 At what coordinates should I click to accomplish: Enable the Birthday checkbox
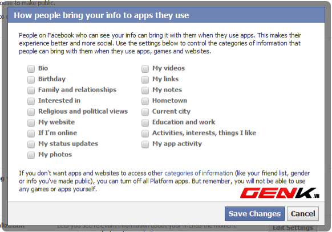[x=31, y=80]
